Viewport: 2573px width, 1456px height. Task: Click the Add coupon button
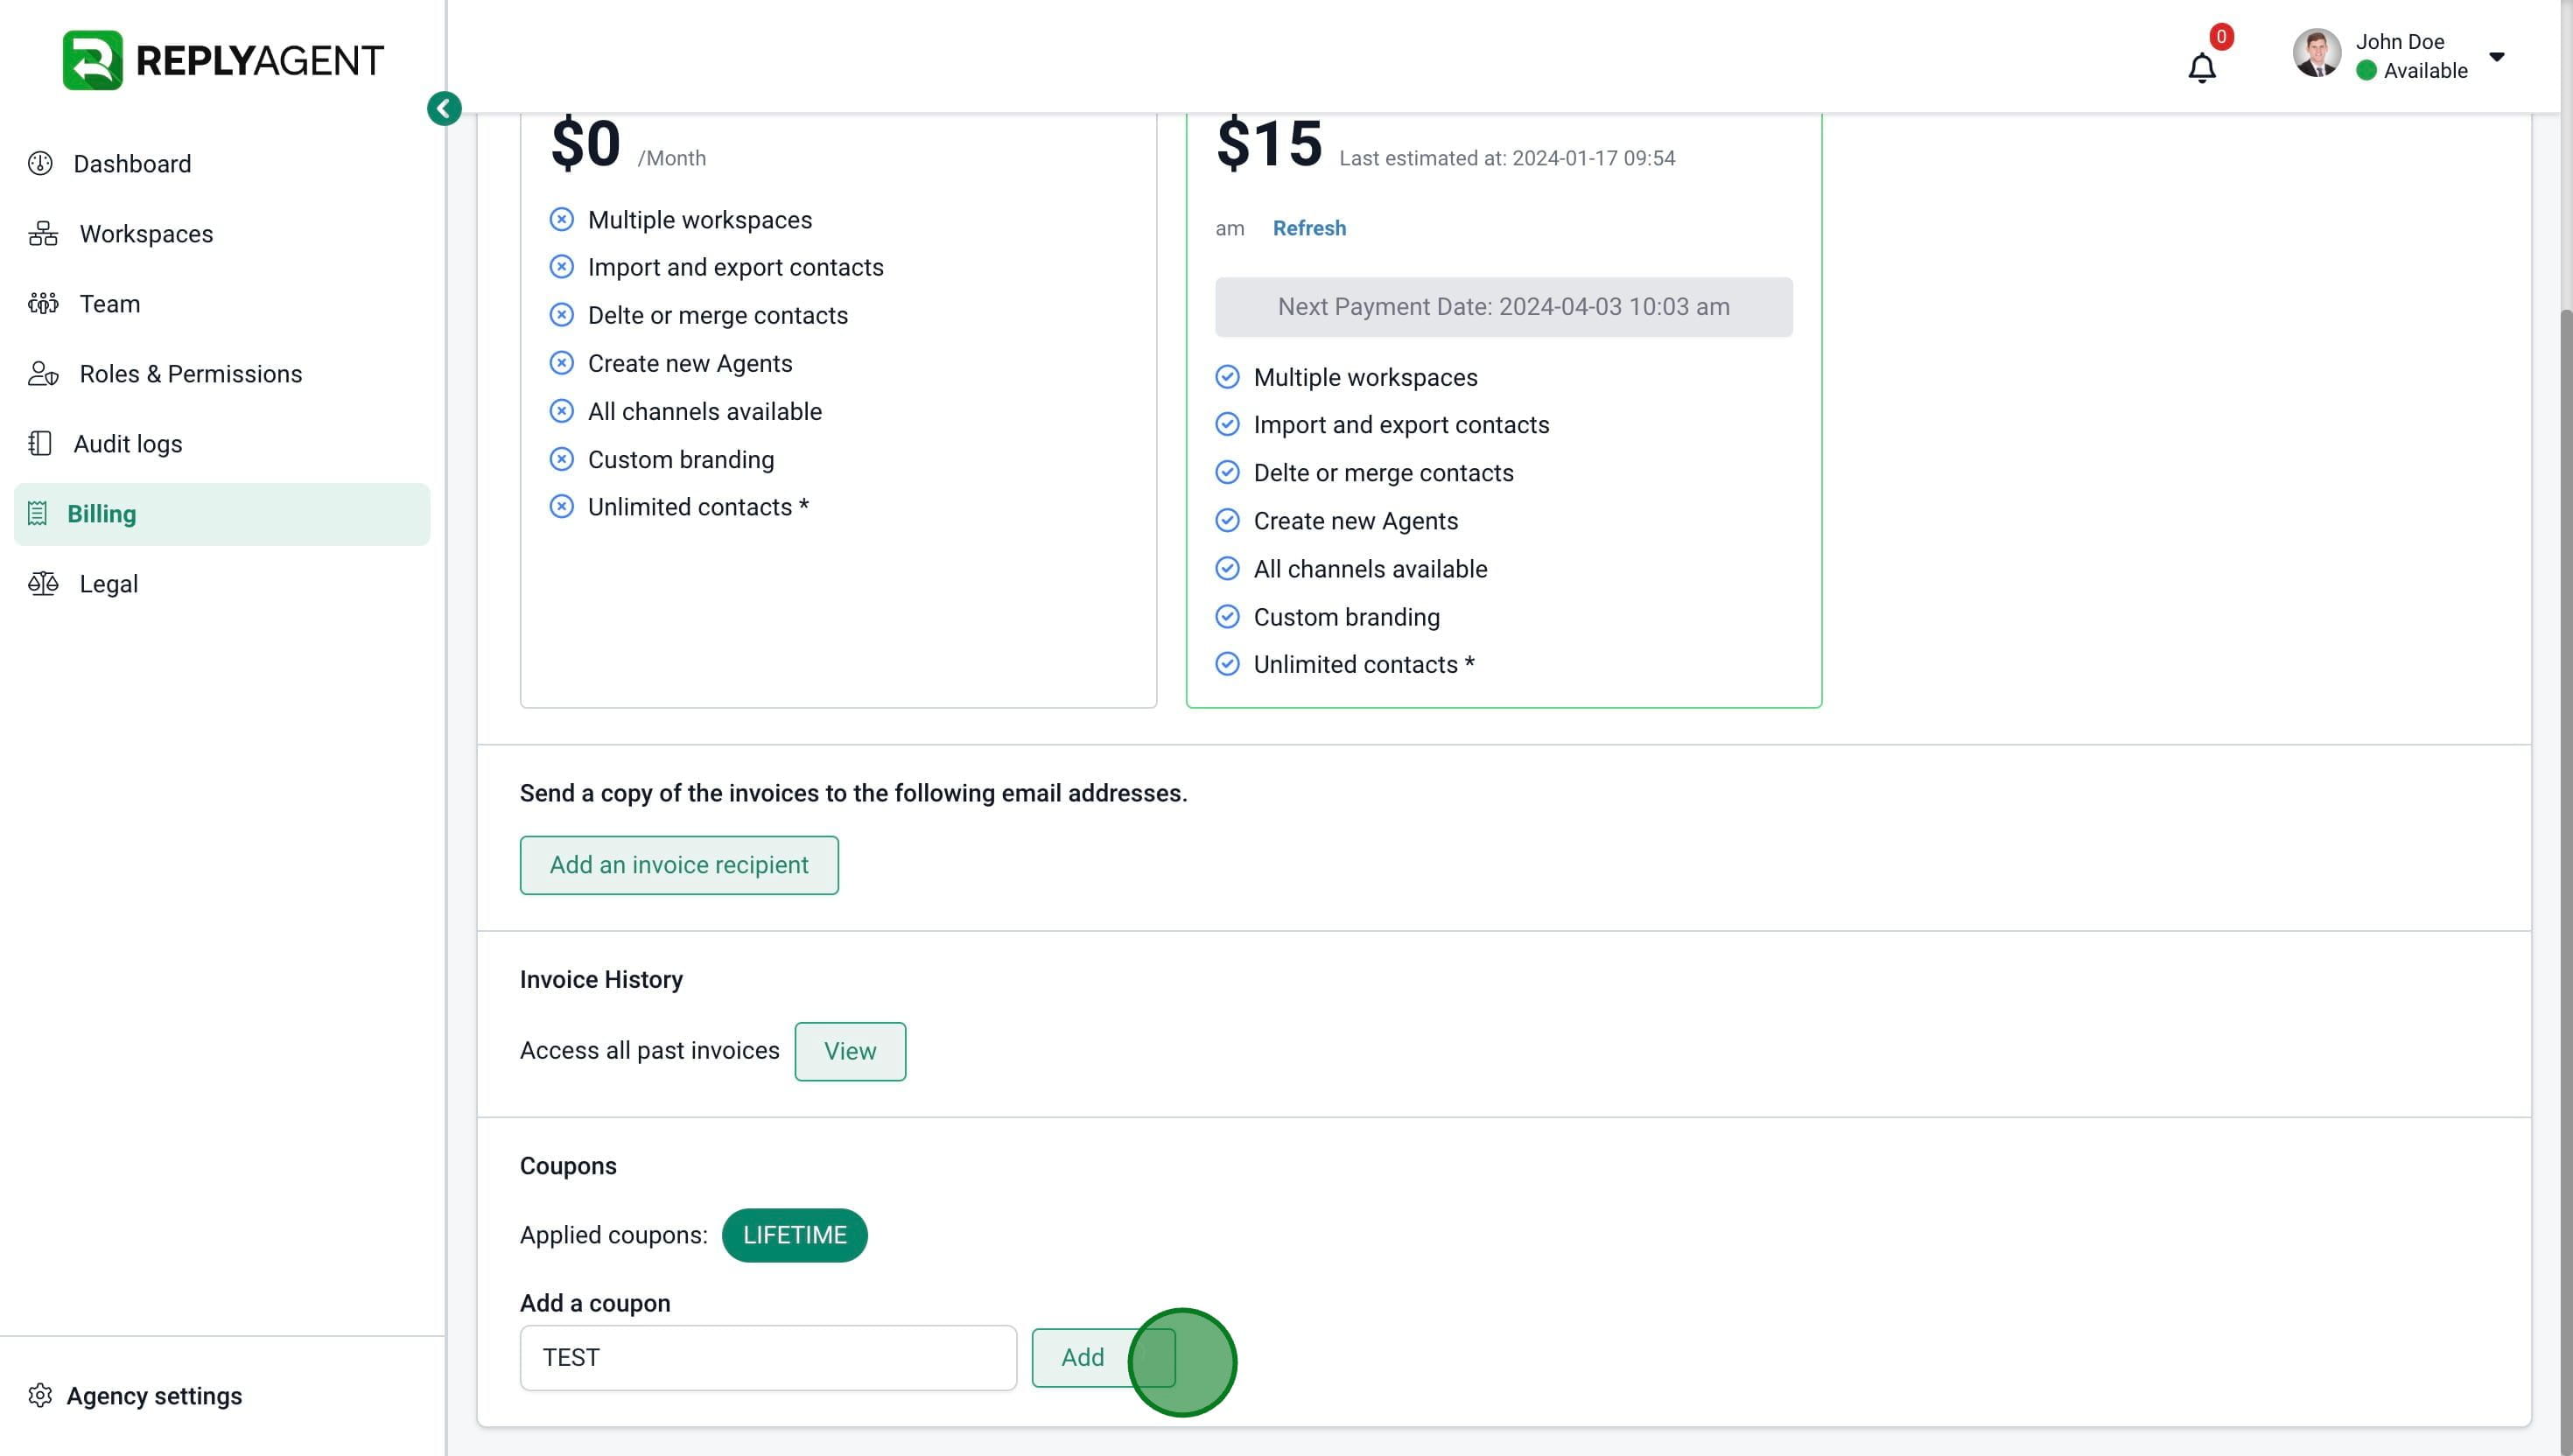click(1083, 1357)
